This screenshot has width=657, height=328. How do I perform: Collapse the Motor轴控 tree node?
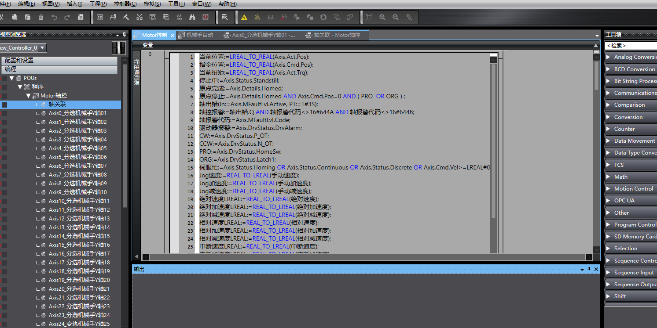coord(29,96)
